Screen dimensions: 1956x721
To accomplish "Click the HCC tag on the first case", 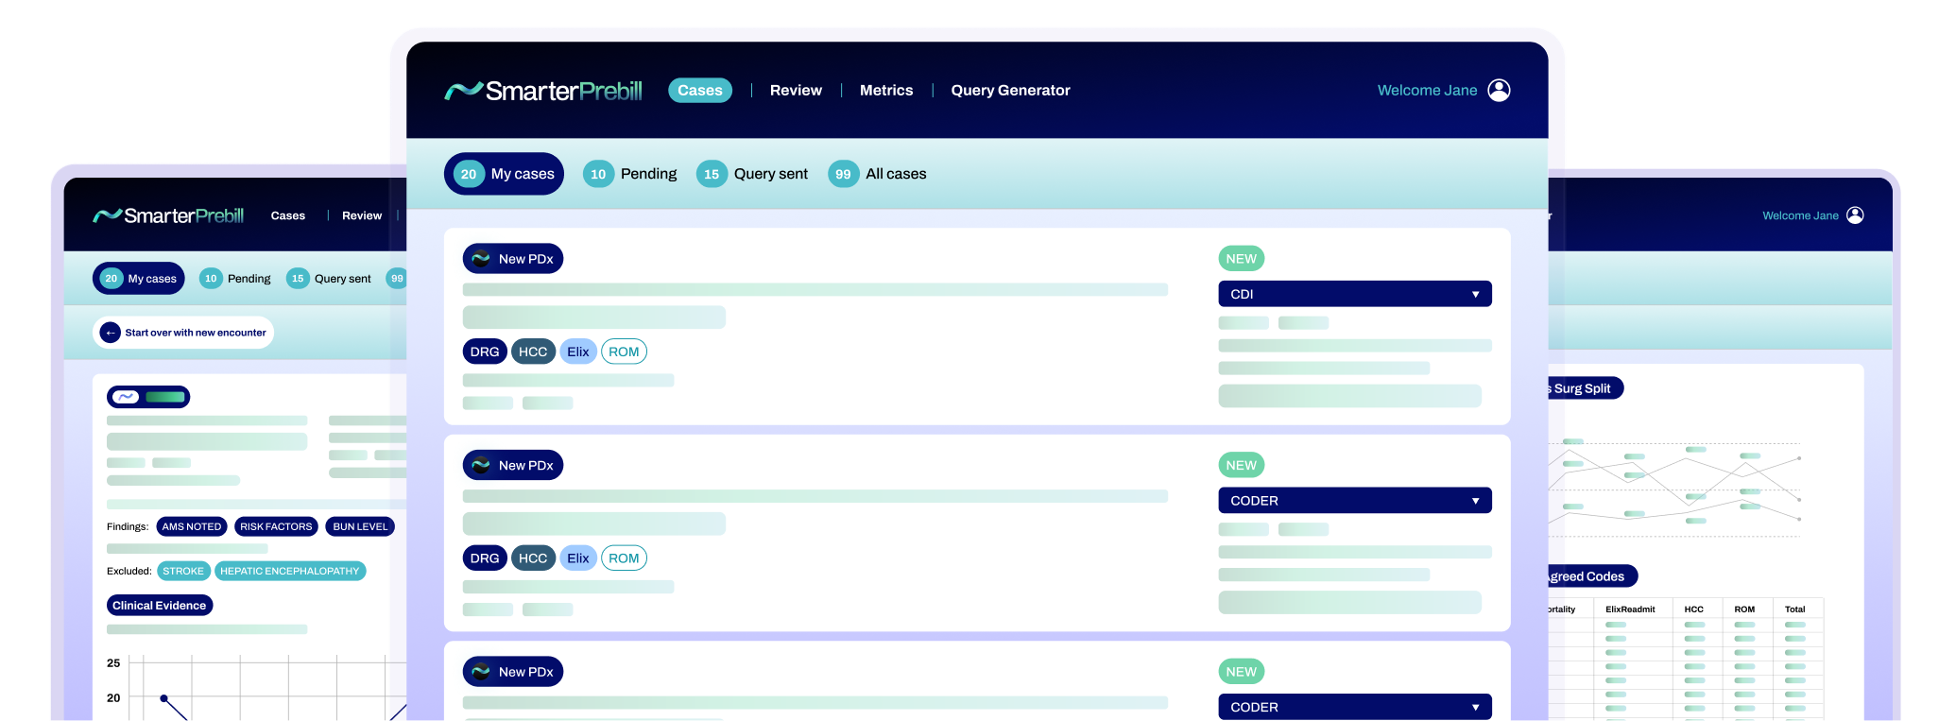I will coord(533,352).
